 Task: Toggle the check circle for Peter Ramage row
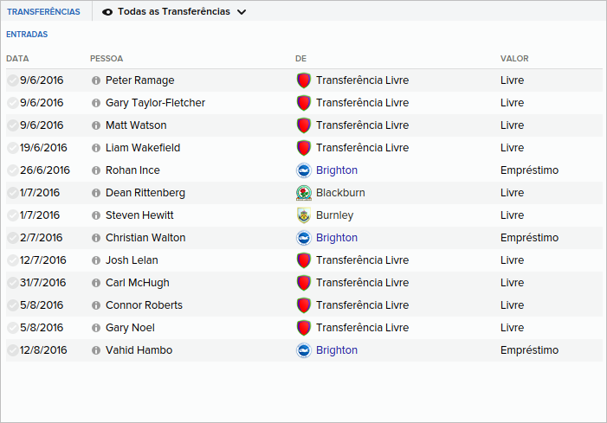[12, 80]
